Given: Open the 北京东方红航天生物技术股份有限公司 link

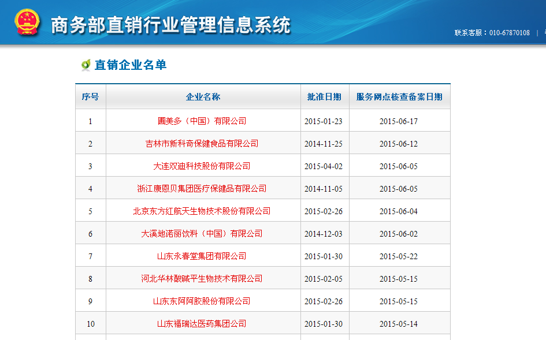Looking at the screenshot, I should click(x=202, y=211).
